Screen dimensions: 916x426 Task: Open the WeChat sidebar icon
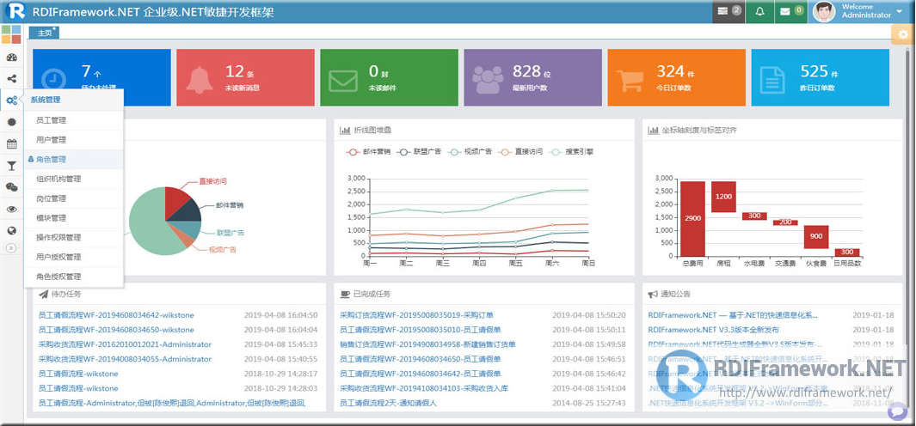point(11,186)
